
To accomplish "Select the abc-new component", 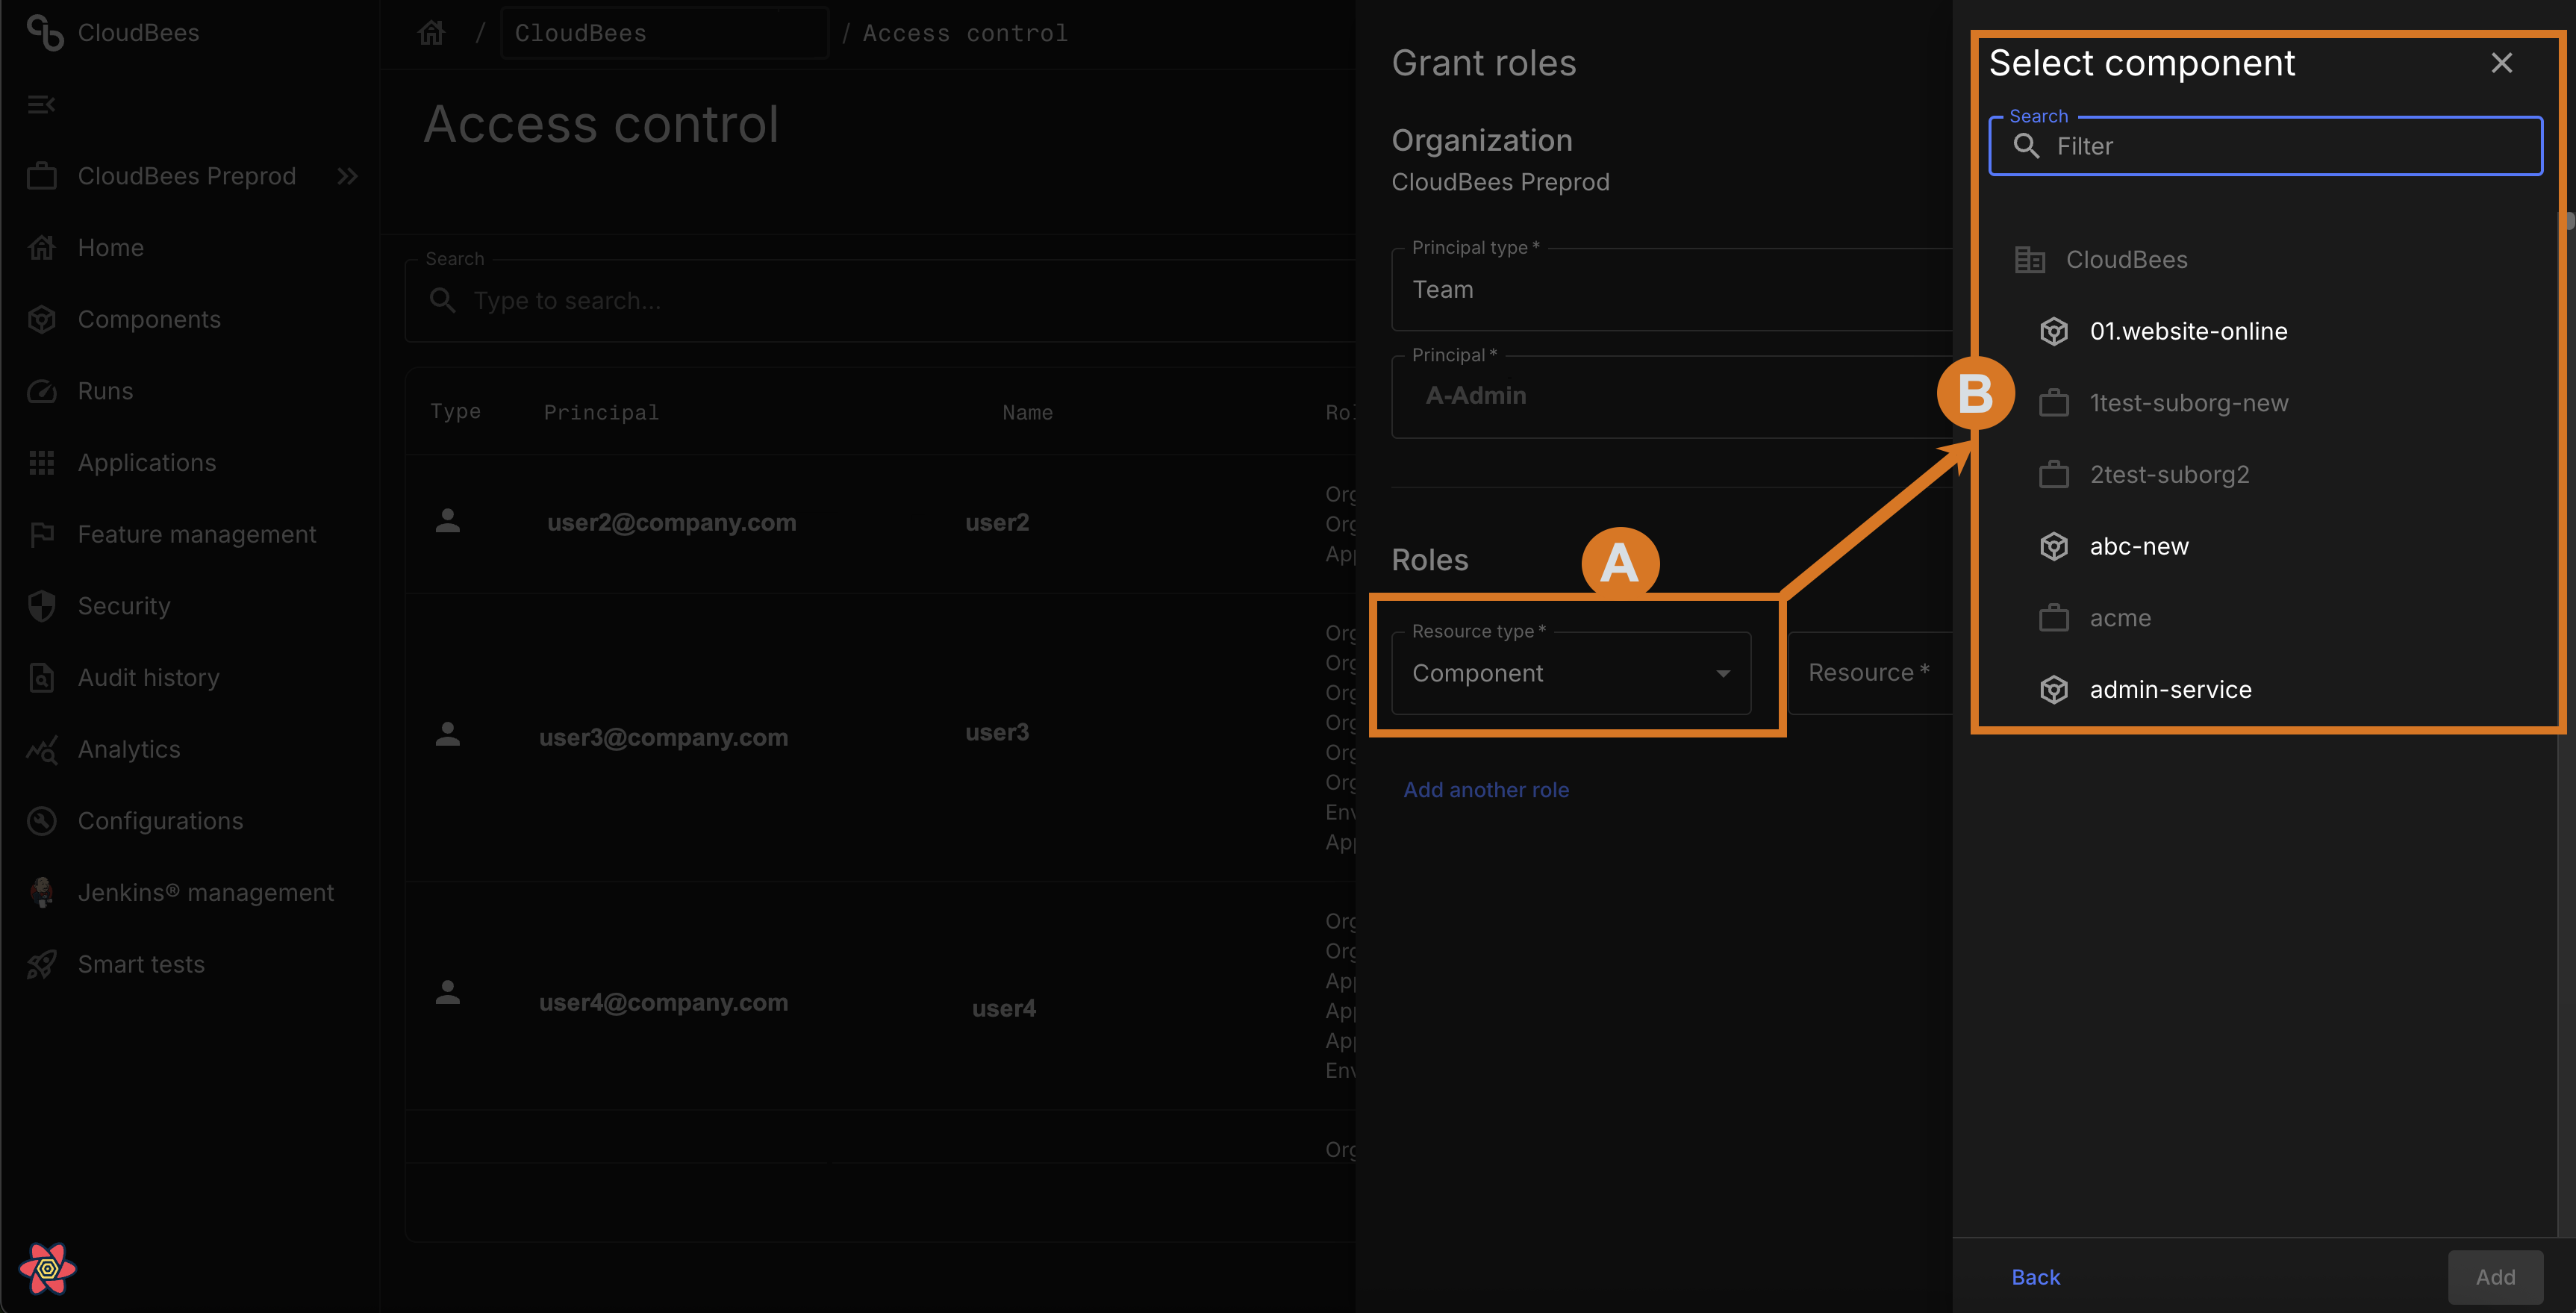I will [x=2138, y=546].
